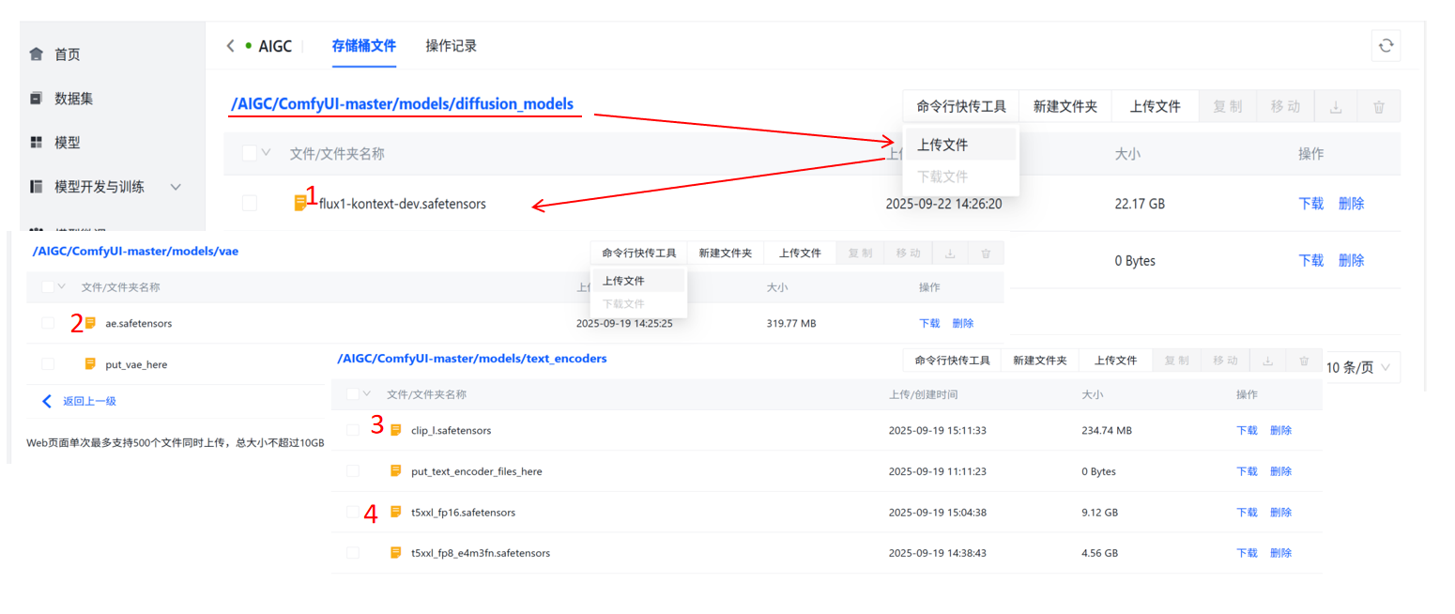Click the 首页 home icon in sidebar
This screenshot has height=614, width=1455.
[x=37, y=54]
